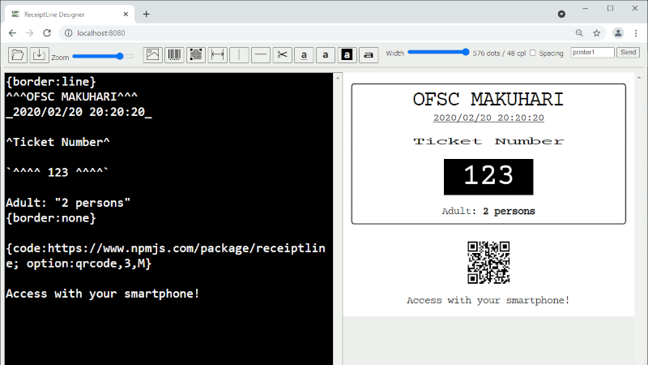The height and width of the screenshot is (365, 648).
Task: Insert an image using the picture icon
Action: pyautogui.click(x=153, y=54)
